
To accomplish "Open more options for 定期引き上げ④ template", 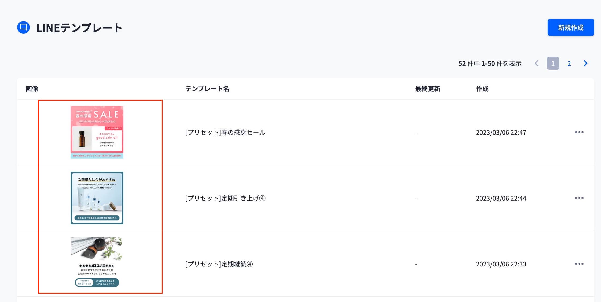I will 579,198.
